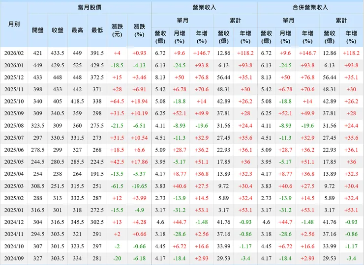
Task: Select the 最高 column header
Action: coord(77,30)
